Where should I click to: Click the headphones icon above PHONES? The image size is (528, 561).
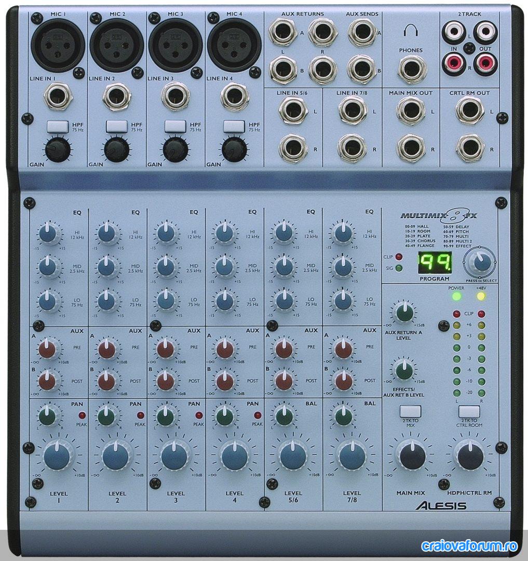[x=410, y=31]
